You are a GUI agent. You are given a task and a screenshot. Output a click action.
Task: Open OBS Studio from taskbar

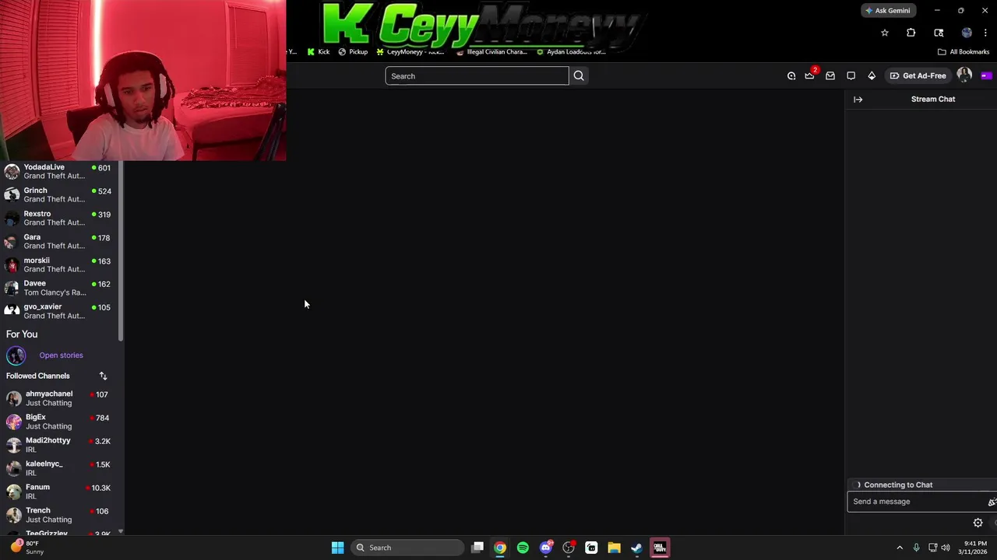[569, 548]
